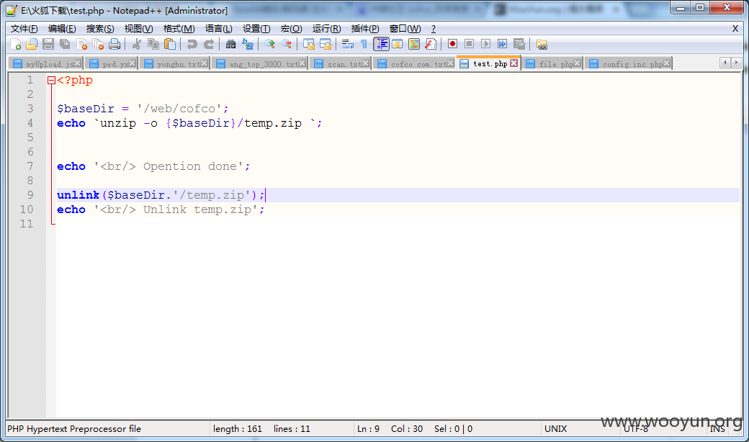Open the 编辑(E) menu

point(62,29)
